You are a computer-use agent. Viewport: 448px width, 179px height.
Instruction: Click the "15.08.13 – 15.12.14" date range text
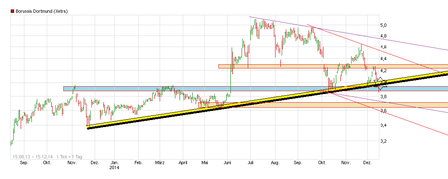32,156
